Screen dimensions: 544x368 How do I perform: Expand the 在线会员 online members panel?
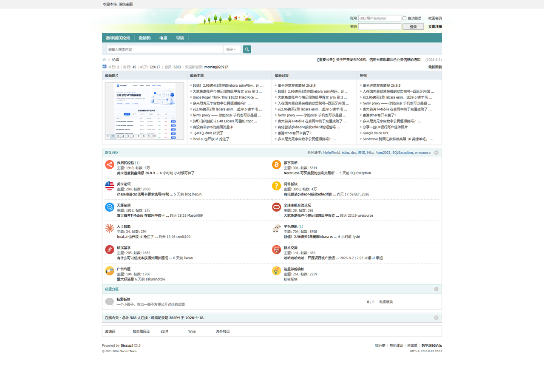436,318
